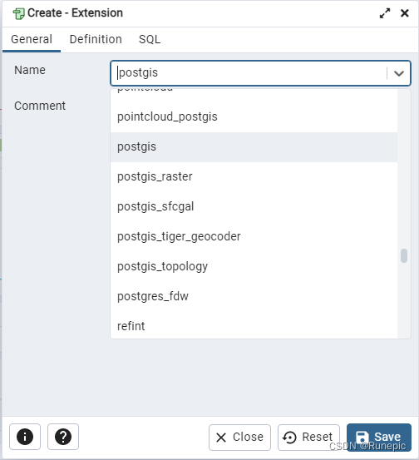Collapse the Name dropdown with chevron arrow
The height and width of the screenshot is (460, 419).
coord(399,73)
